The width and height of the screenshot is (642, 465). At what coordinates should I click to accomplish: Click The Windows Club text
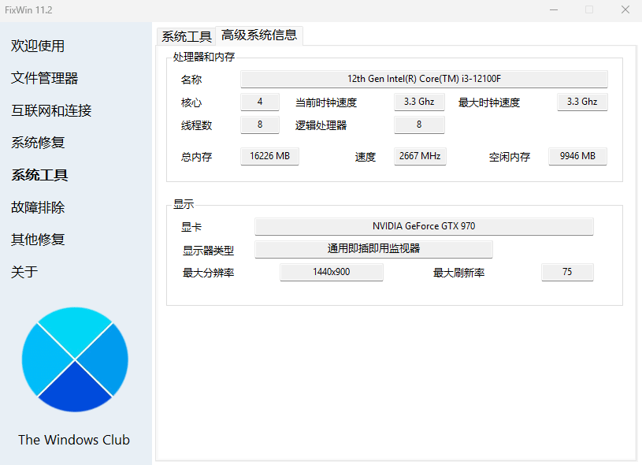tap(74, 440)
